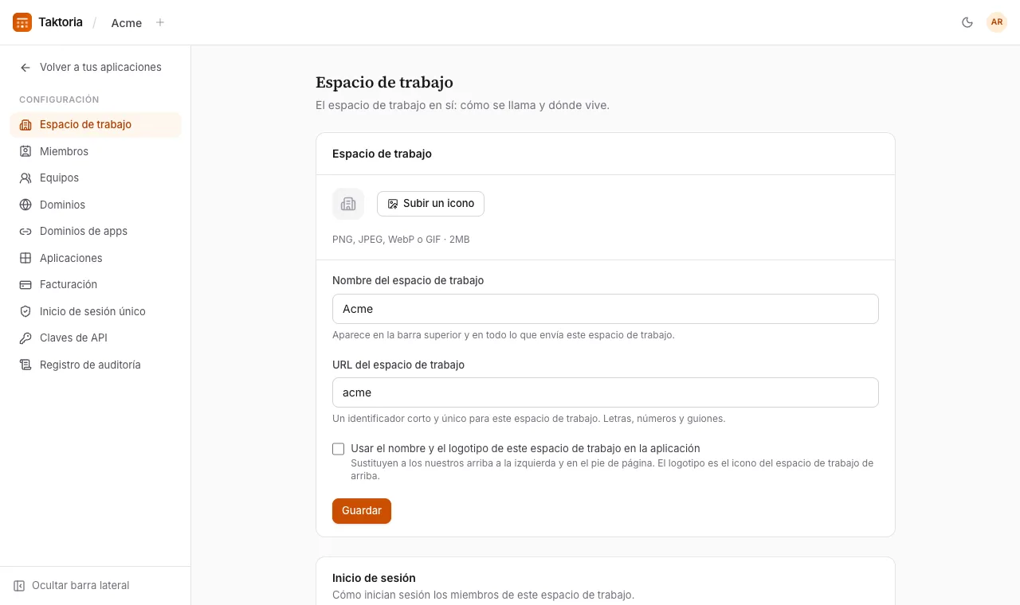Open Miembros settings page
Screen dimensions: 1020x605
pyautogui.click(x=96, y=151)
